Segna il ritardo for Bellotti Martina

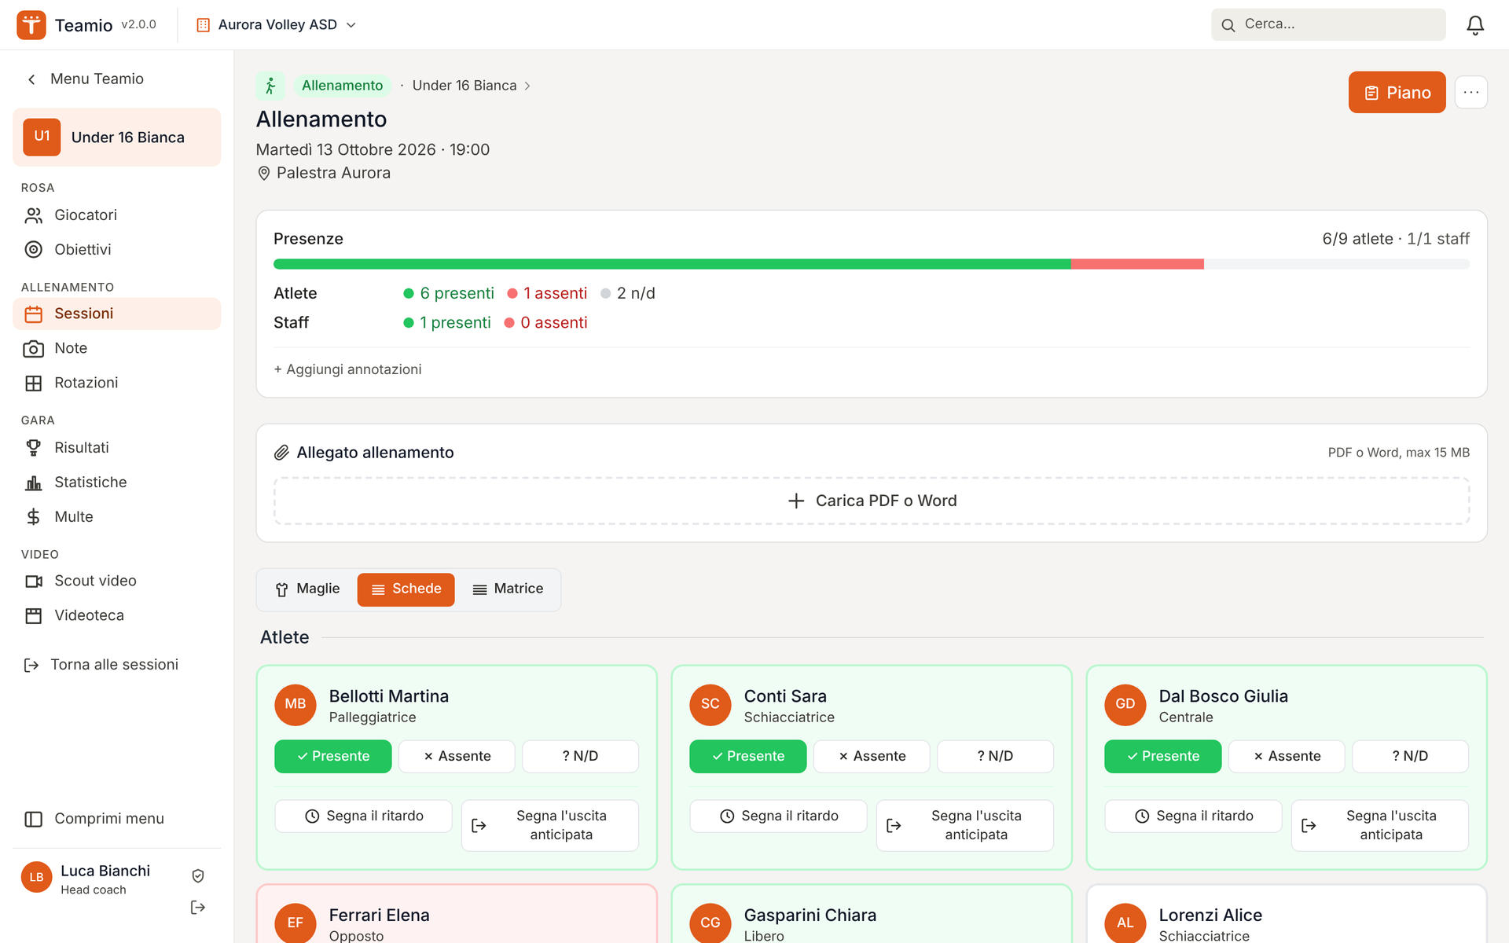click(363, 816)
